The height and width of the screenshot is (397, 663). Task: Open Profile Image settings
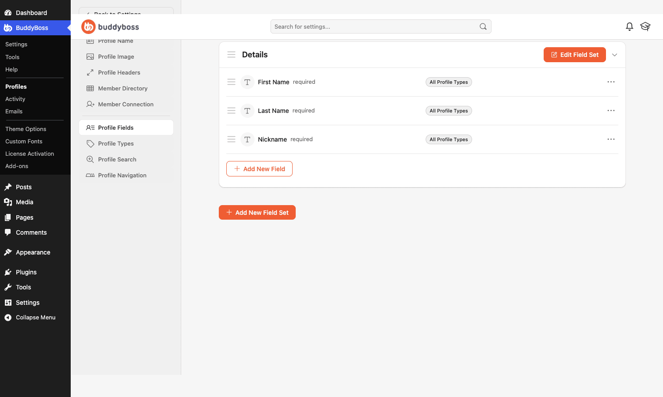tap(126, 56)
